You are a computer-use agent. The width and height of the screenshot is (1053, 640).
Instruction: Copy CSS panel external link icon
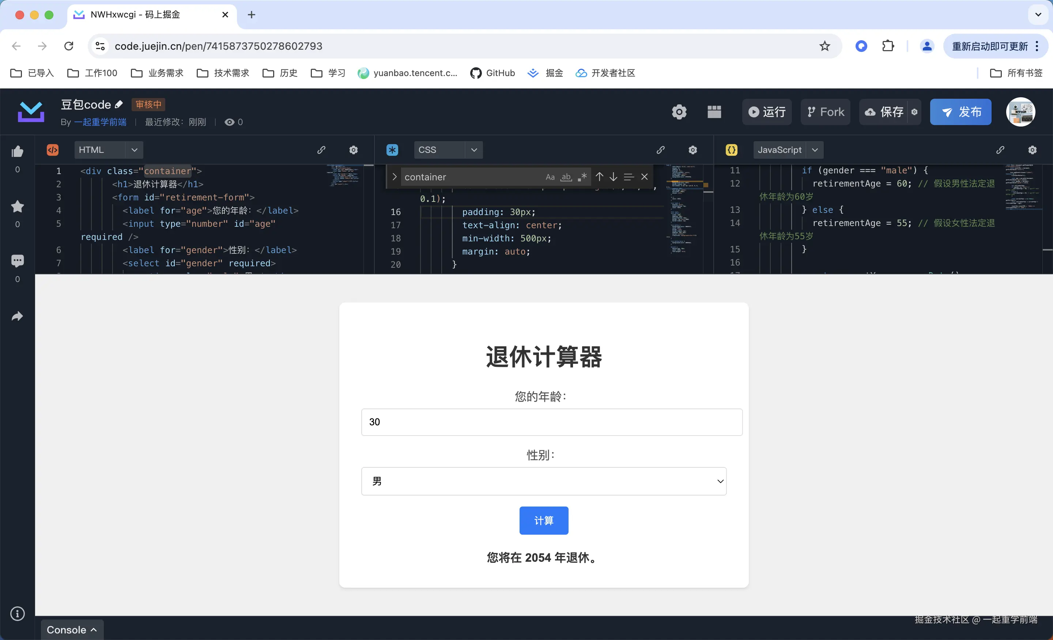point(660,150)
